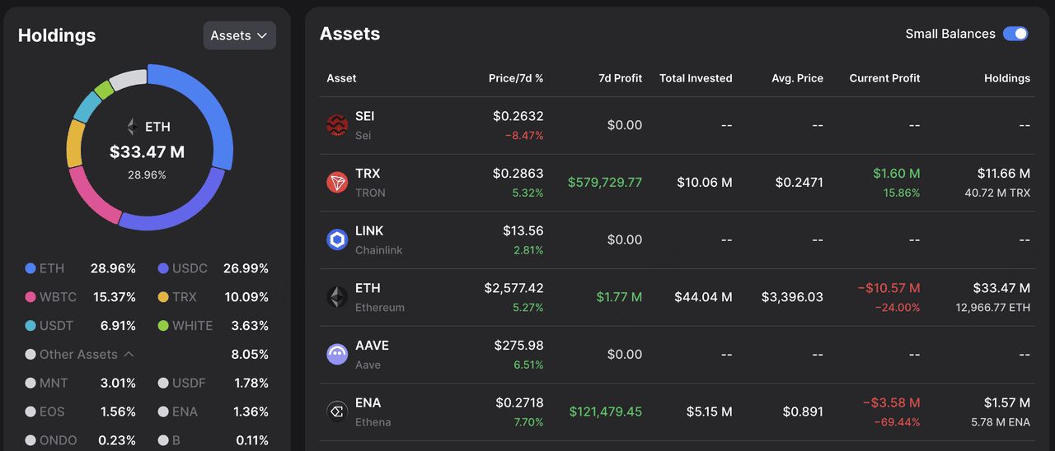Open the Assets dropdown in Holdings
Image resolution: width=1055 pixels, height=451 pixels.
click(239, 35)
